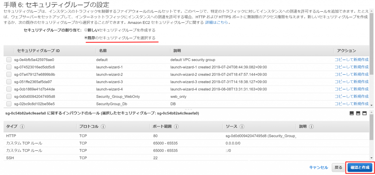Viewport: 375px width, 175px height.
Task: Check the default security group checkbox
Action: (9, 59)
